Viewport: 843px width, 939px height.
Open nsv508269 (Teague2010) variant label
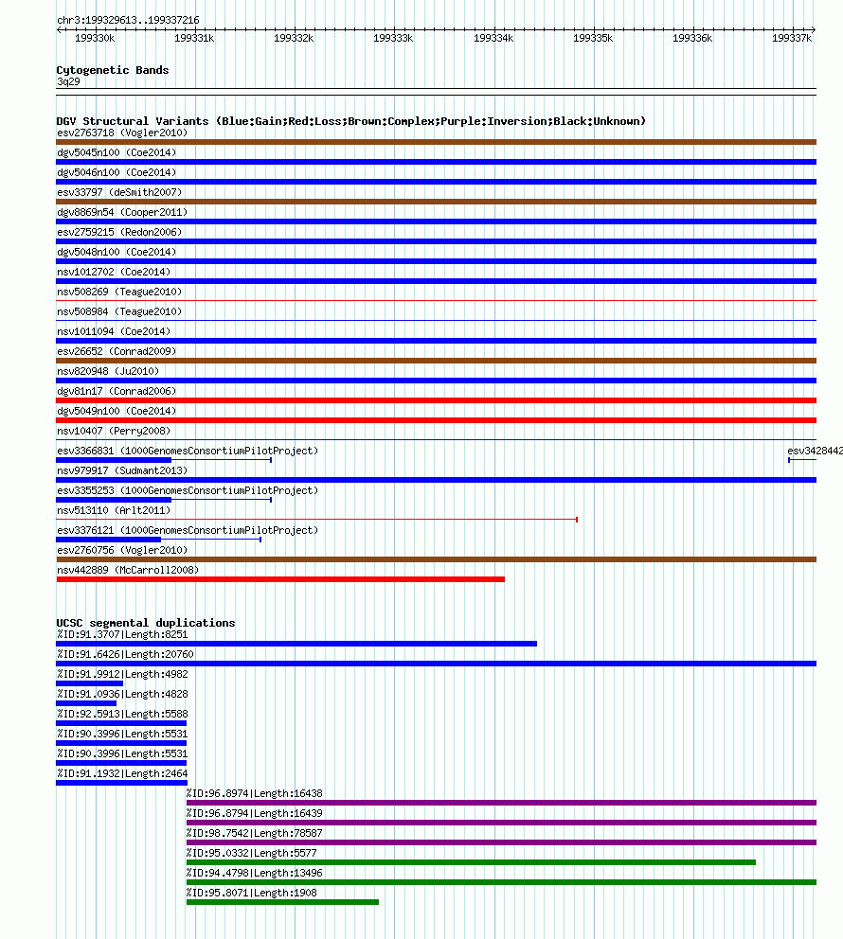point(119,292)
